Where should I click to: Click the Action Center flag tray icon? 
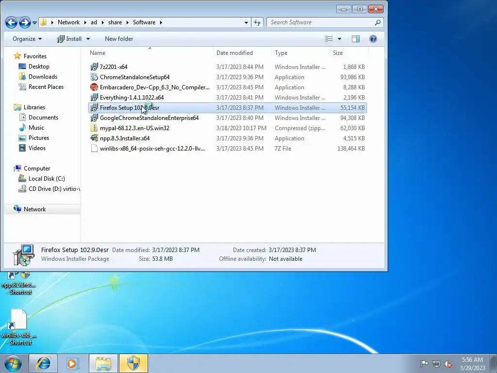pos(424,364)
